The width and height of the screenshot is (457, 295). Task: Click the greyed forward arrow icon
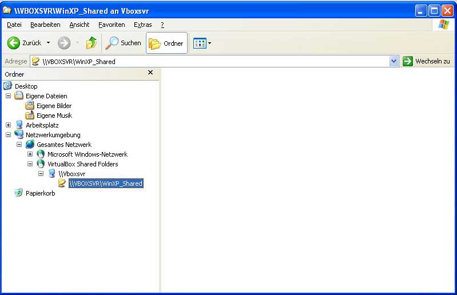(x=64, y=43)
